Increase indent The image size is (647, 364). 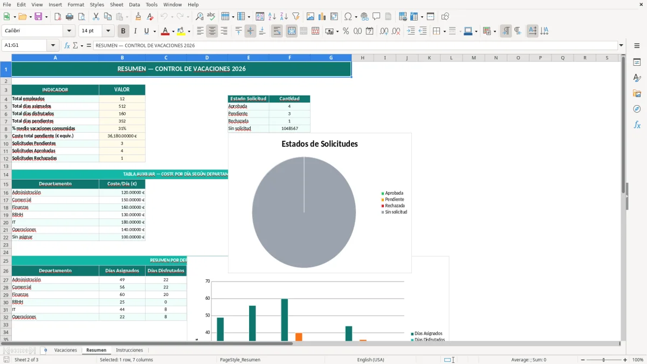(x=411, y=31)
